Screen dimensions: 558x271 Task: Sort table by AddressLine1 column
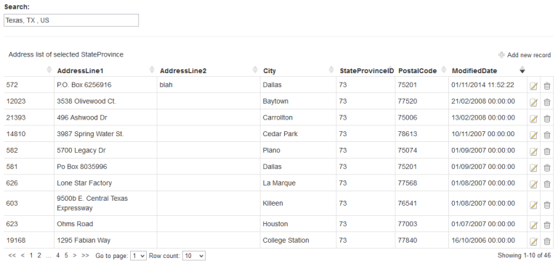click(80, 71)
